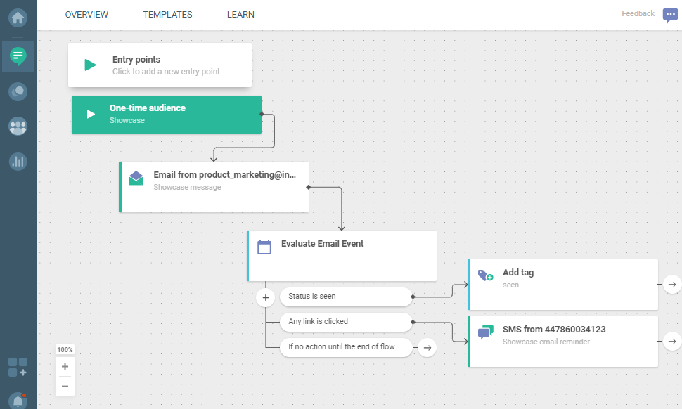Open the conversations chat bubbles sidebar icon
682x409 pixels.
[18, 91]
